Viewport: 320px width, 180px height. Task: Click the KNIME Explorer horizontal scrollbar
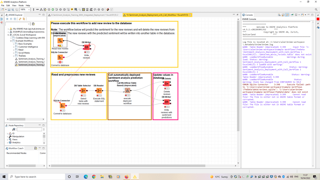pos(17,119)
